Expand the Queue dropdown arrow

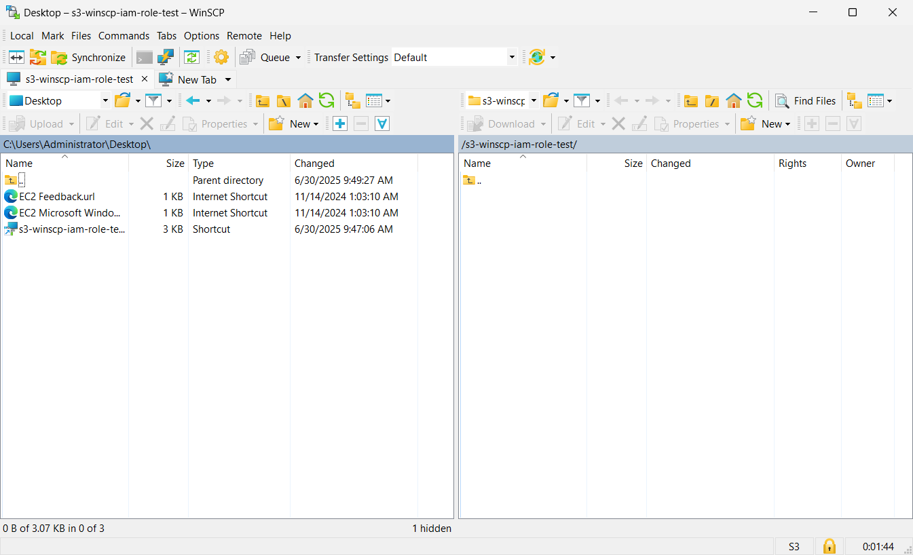(x=298, y=58)
